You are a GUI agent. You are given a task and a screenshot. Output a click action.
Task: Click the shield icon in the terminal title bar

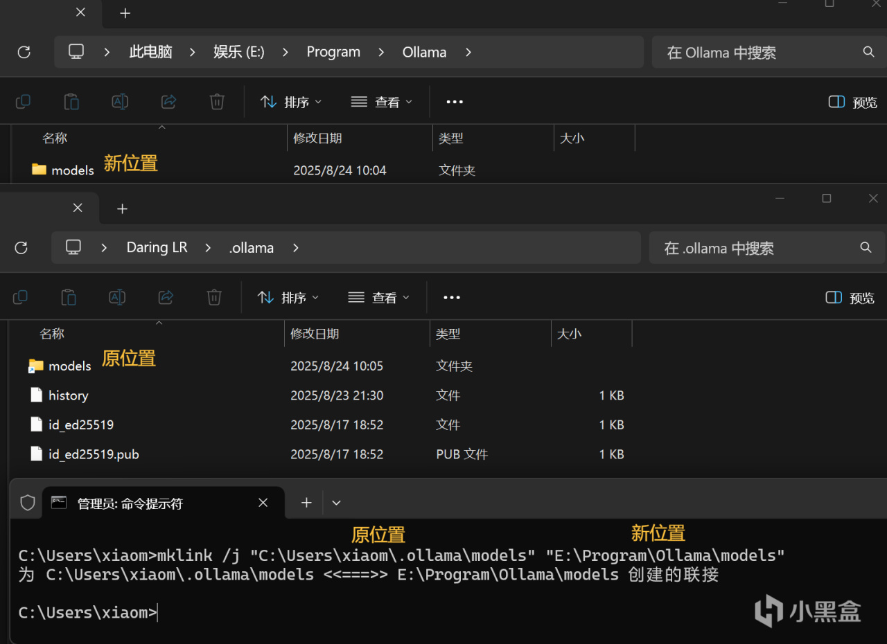click(x=28, y=503)
